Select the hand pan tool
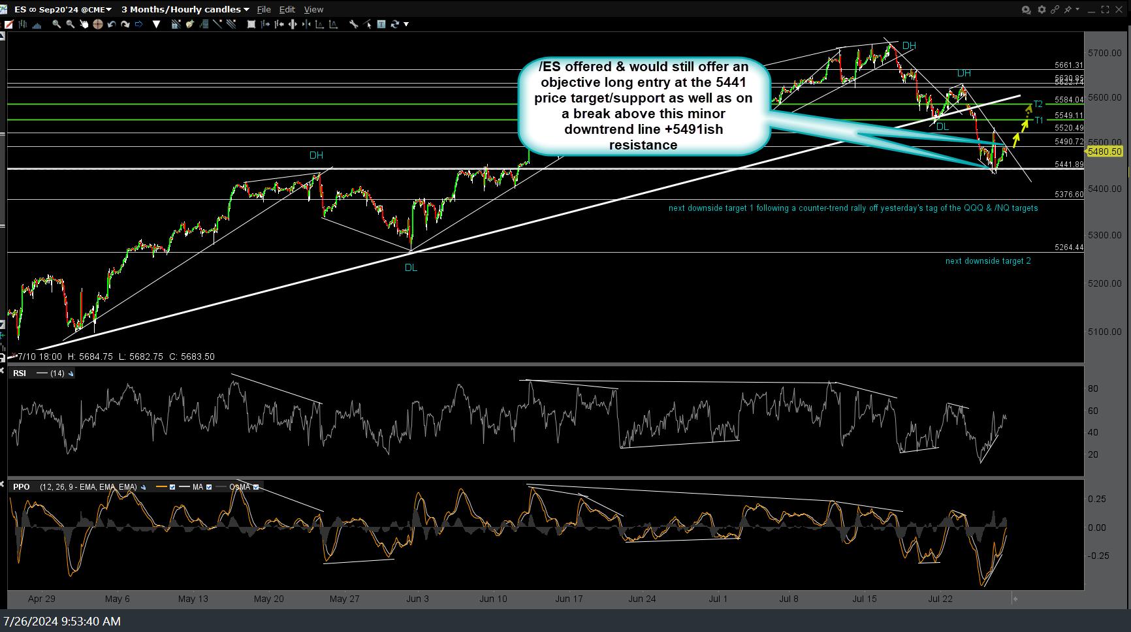Image resolution: width=1131 pixels, height=632 pixels. coord(84,24)
